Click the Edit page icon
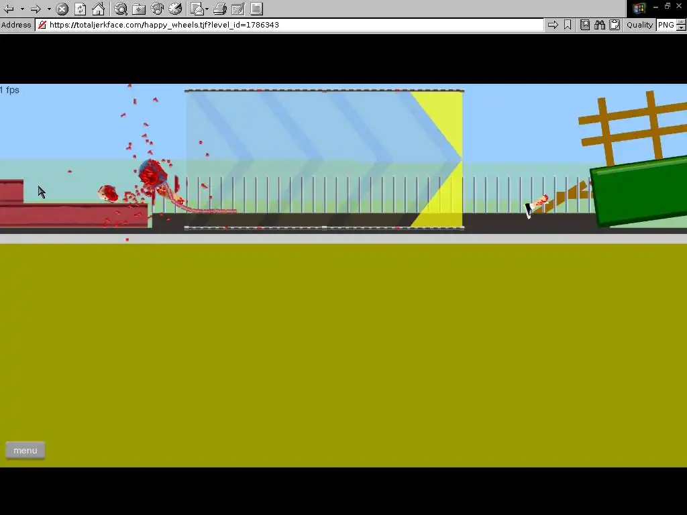This screenshot has width=687, height=515. point(238,9)
